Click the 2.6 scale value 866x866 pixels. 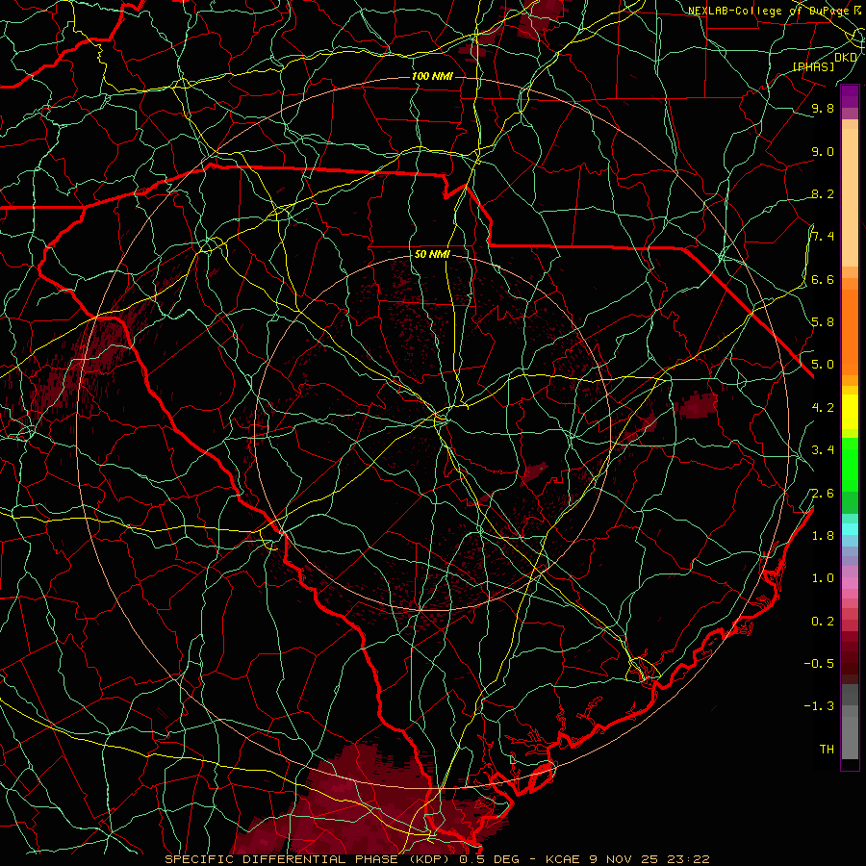[823, 494]
